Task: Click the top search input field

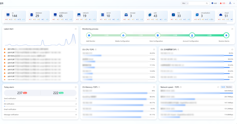Action: tap(198, 3)
